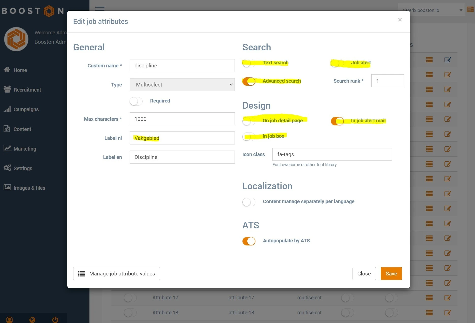Click the Images & files picture icon
Image resolution: width=475 pixels, height=323 pixels.
point(7,188)
